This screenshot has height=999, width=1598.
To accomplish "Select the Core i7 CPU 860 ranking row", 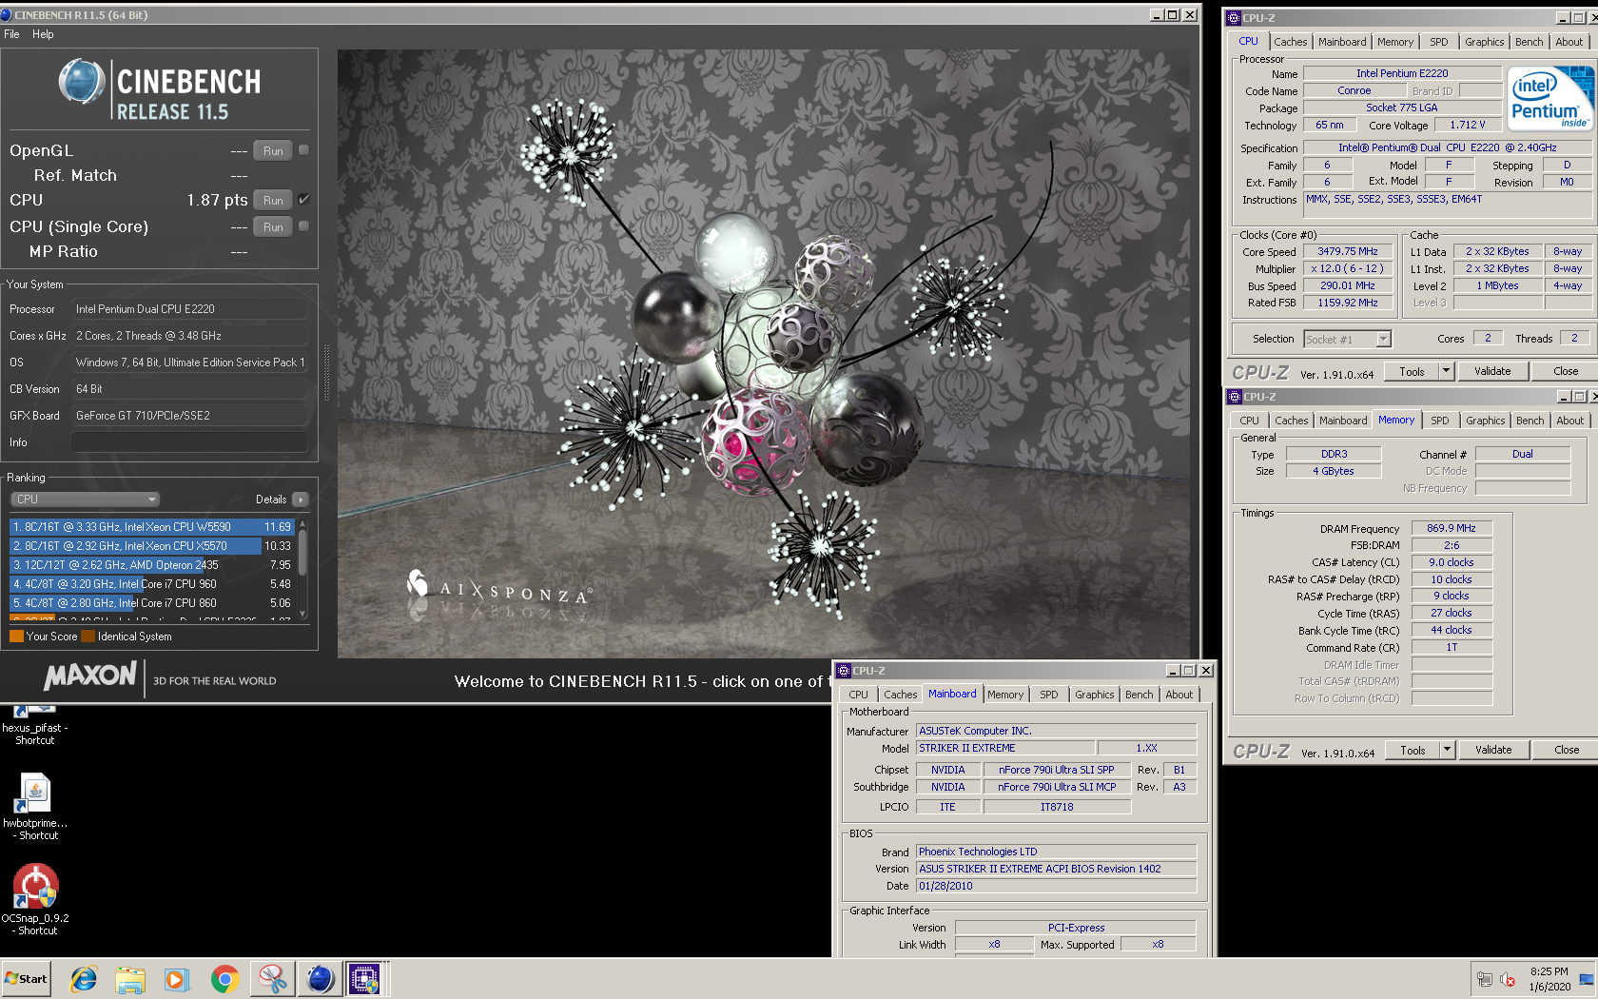I will click(151, 603).
